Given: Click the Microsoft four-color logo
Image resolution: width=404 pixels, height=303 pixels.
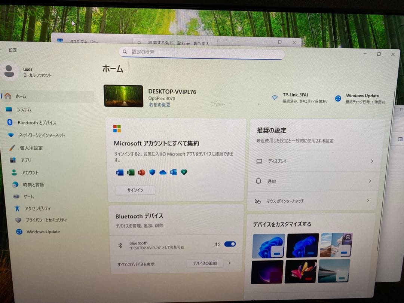Looking at the screenshot, I should point(117,129).
